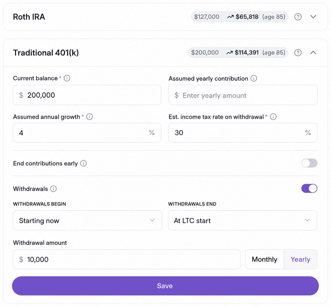Viewport: 331px width, 306px height.
Task: Click the End contributions early info icon
Action: pos(83,163)
